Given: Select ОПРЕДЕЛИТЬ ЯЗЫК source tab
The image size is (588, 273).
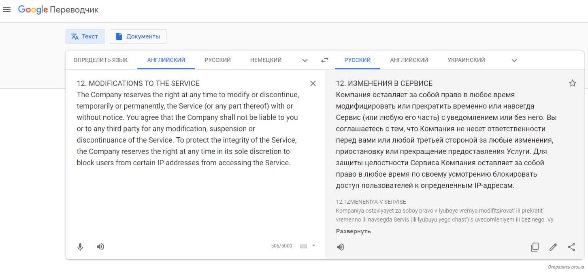Looking at the screenshot, I should [100, 60].
